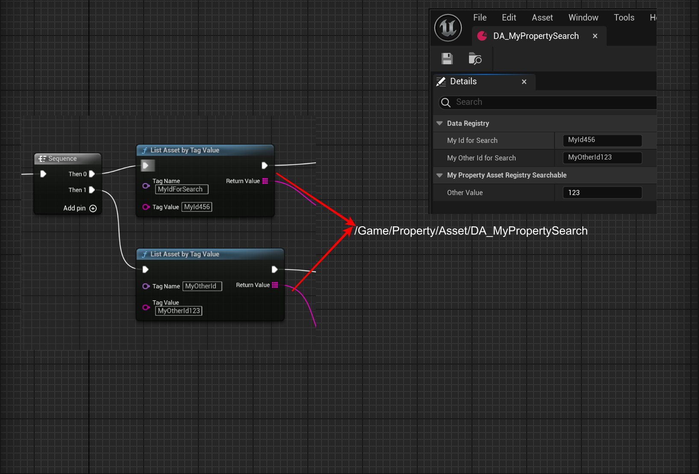Image resolution: width=699 pixels, height=474 pixels.
Task: Click the Then 1 execution pin on Sequence
Action: pos(92,190)
